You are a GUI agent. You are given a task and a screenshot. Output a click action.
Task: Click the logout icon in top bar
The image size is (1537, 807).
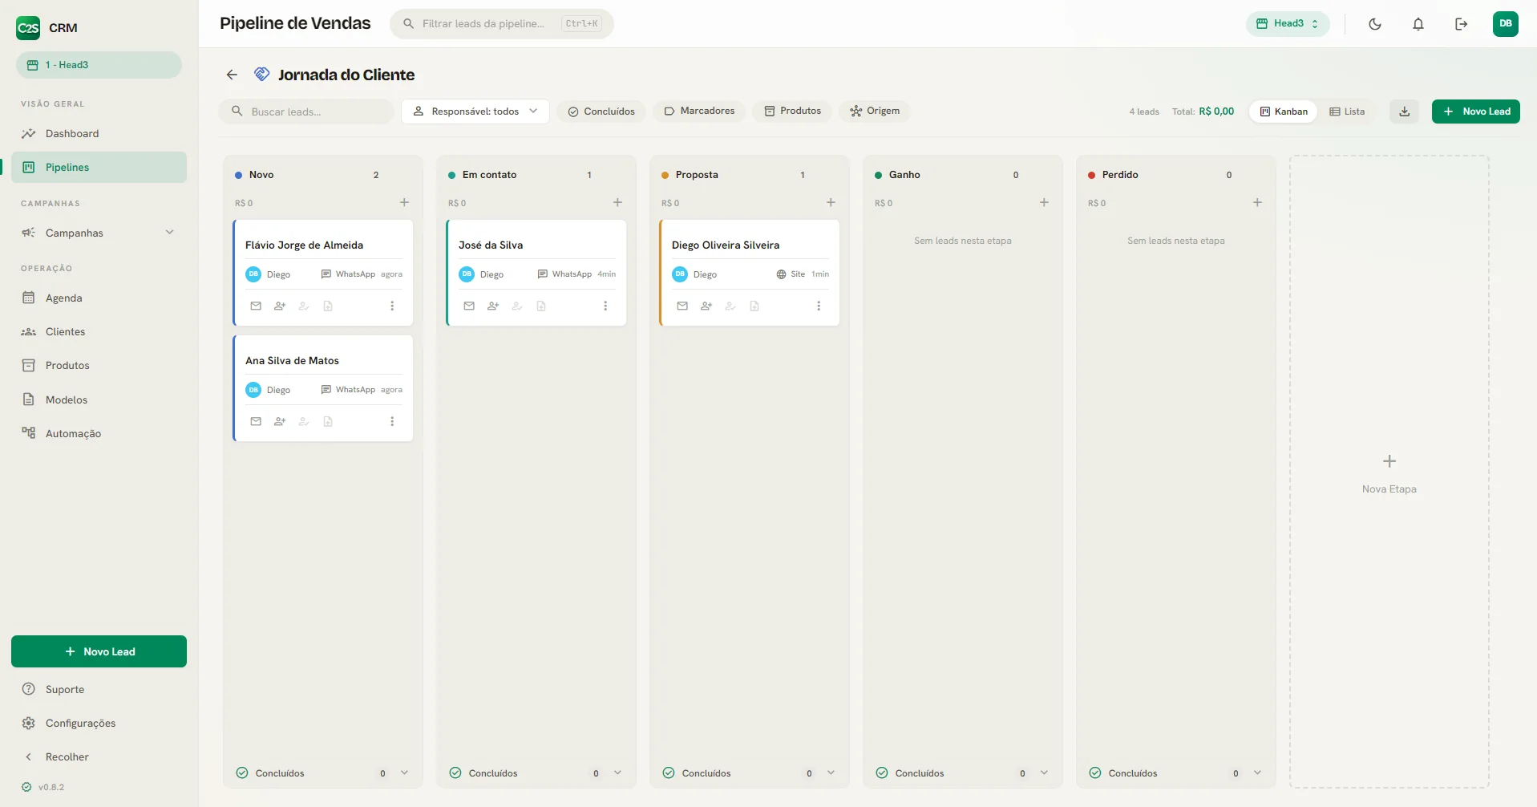point(1462,24)
